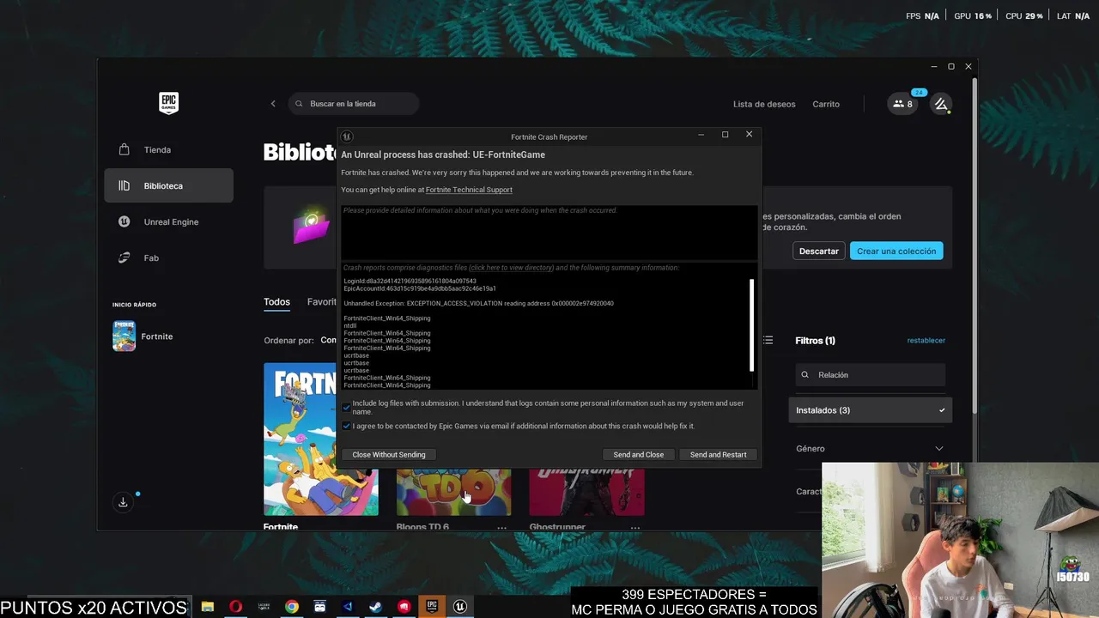
Task: Toggle agree to be contacted checkbox
Action: coord(347,426)
